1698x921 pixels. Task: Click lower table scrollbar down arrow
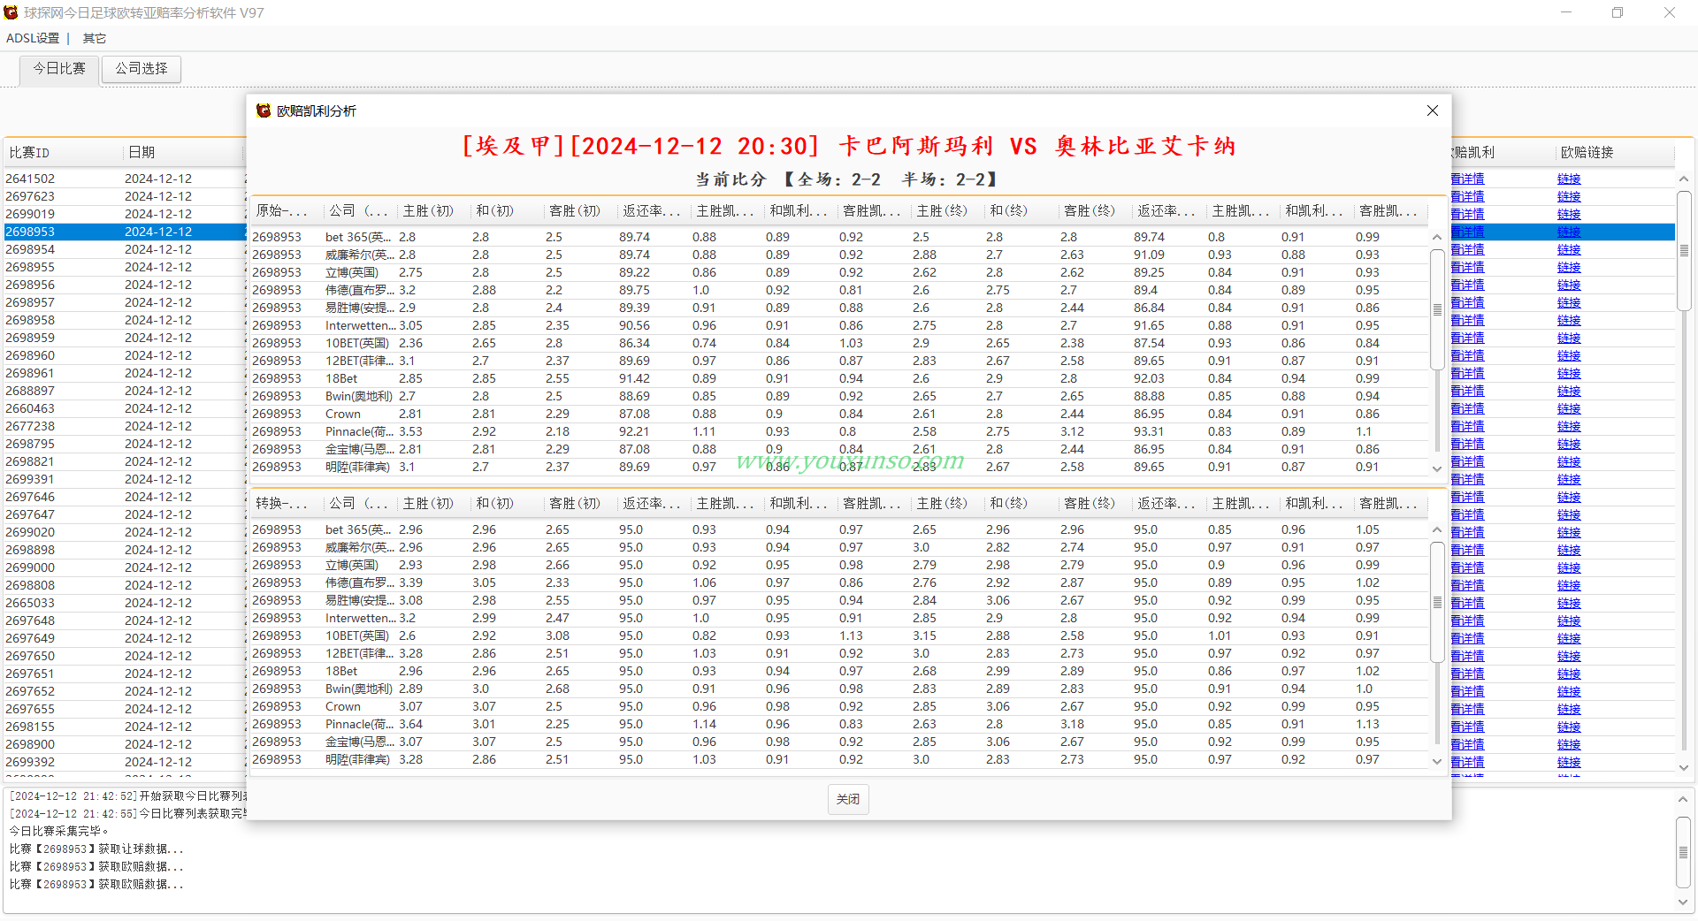pyautogui.click(x=1437, y=761)
